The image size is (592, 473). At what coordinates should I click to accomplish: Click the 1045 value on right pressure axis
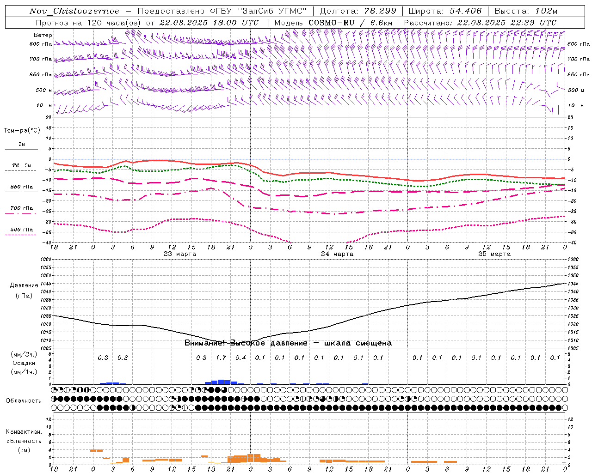pos(573,284)
